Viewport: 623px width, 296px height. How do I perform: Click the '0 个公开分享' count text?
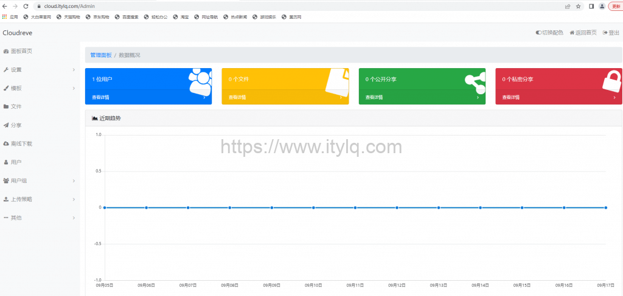click(x=381, y=80)
